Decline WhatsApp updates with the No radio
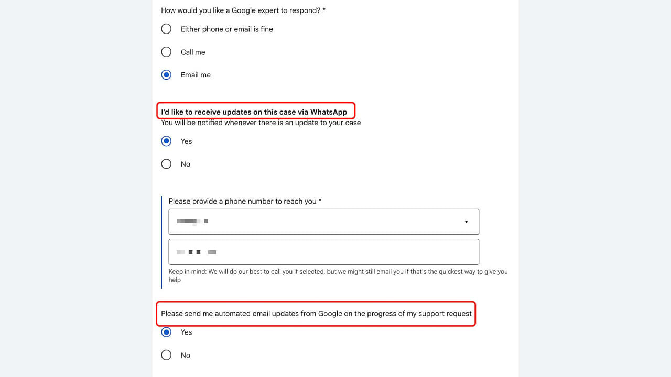671x377 pixels. 166,164
